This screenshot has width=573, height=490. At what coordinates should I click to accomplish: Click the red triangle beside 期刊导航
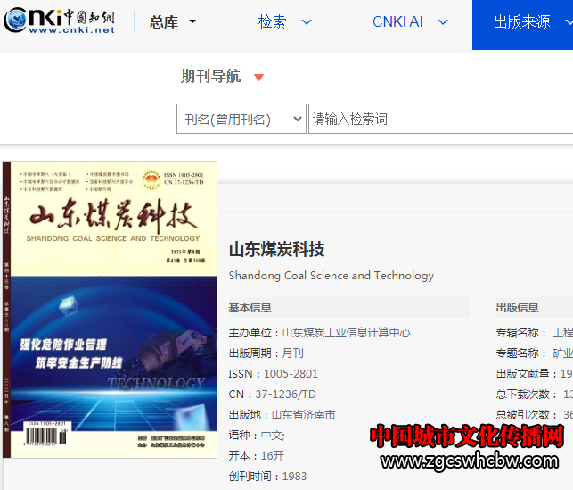(x=258, y=78)
